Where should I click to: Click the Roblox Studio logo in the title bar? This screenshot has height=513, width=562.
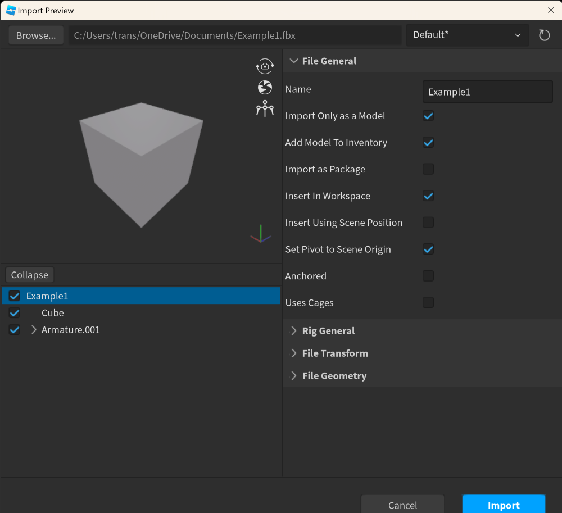click(11, 10)
